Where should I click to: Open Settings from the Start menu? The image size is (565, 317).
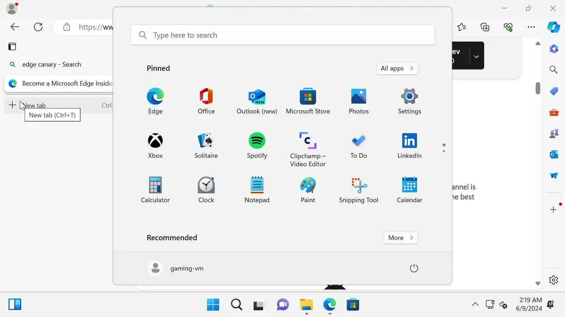(x=410, y=101)
